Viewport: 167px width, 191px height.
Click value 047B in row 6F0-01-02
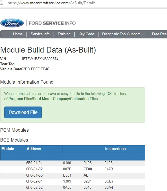(109, 169)
